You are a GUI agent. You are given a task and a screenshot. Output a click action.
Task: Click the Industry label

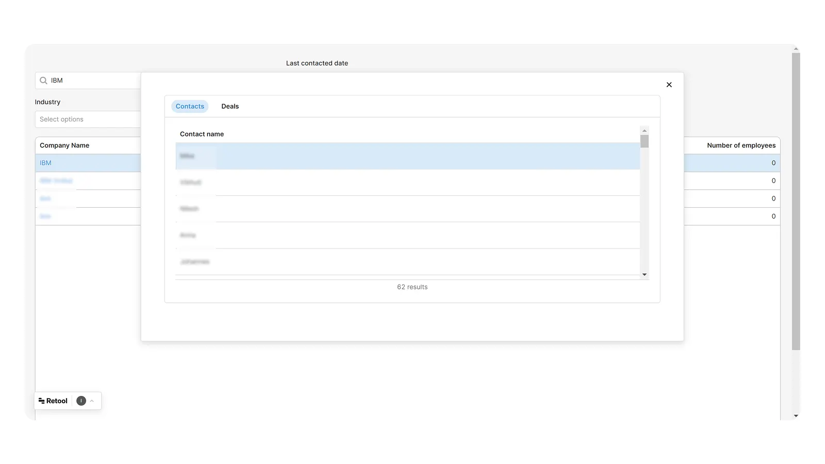(47, 102)
